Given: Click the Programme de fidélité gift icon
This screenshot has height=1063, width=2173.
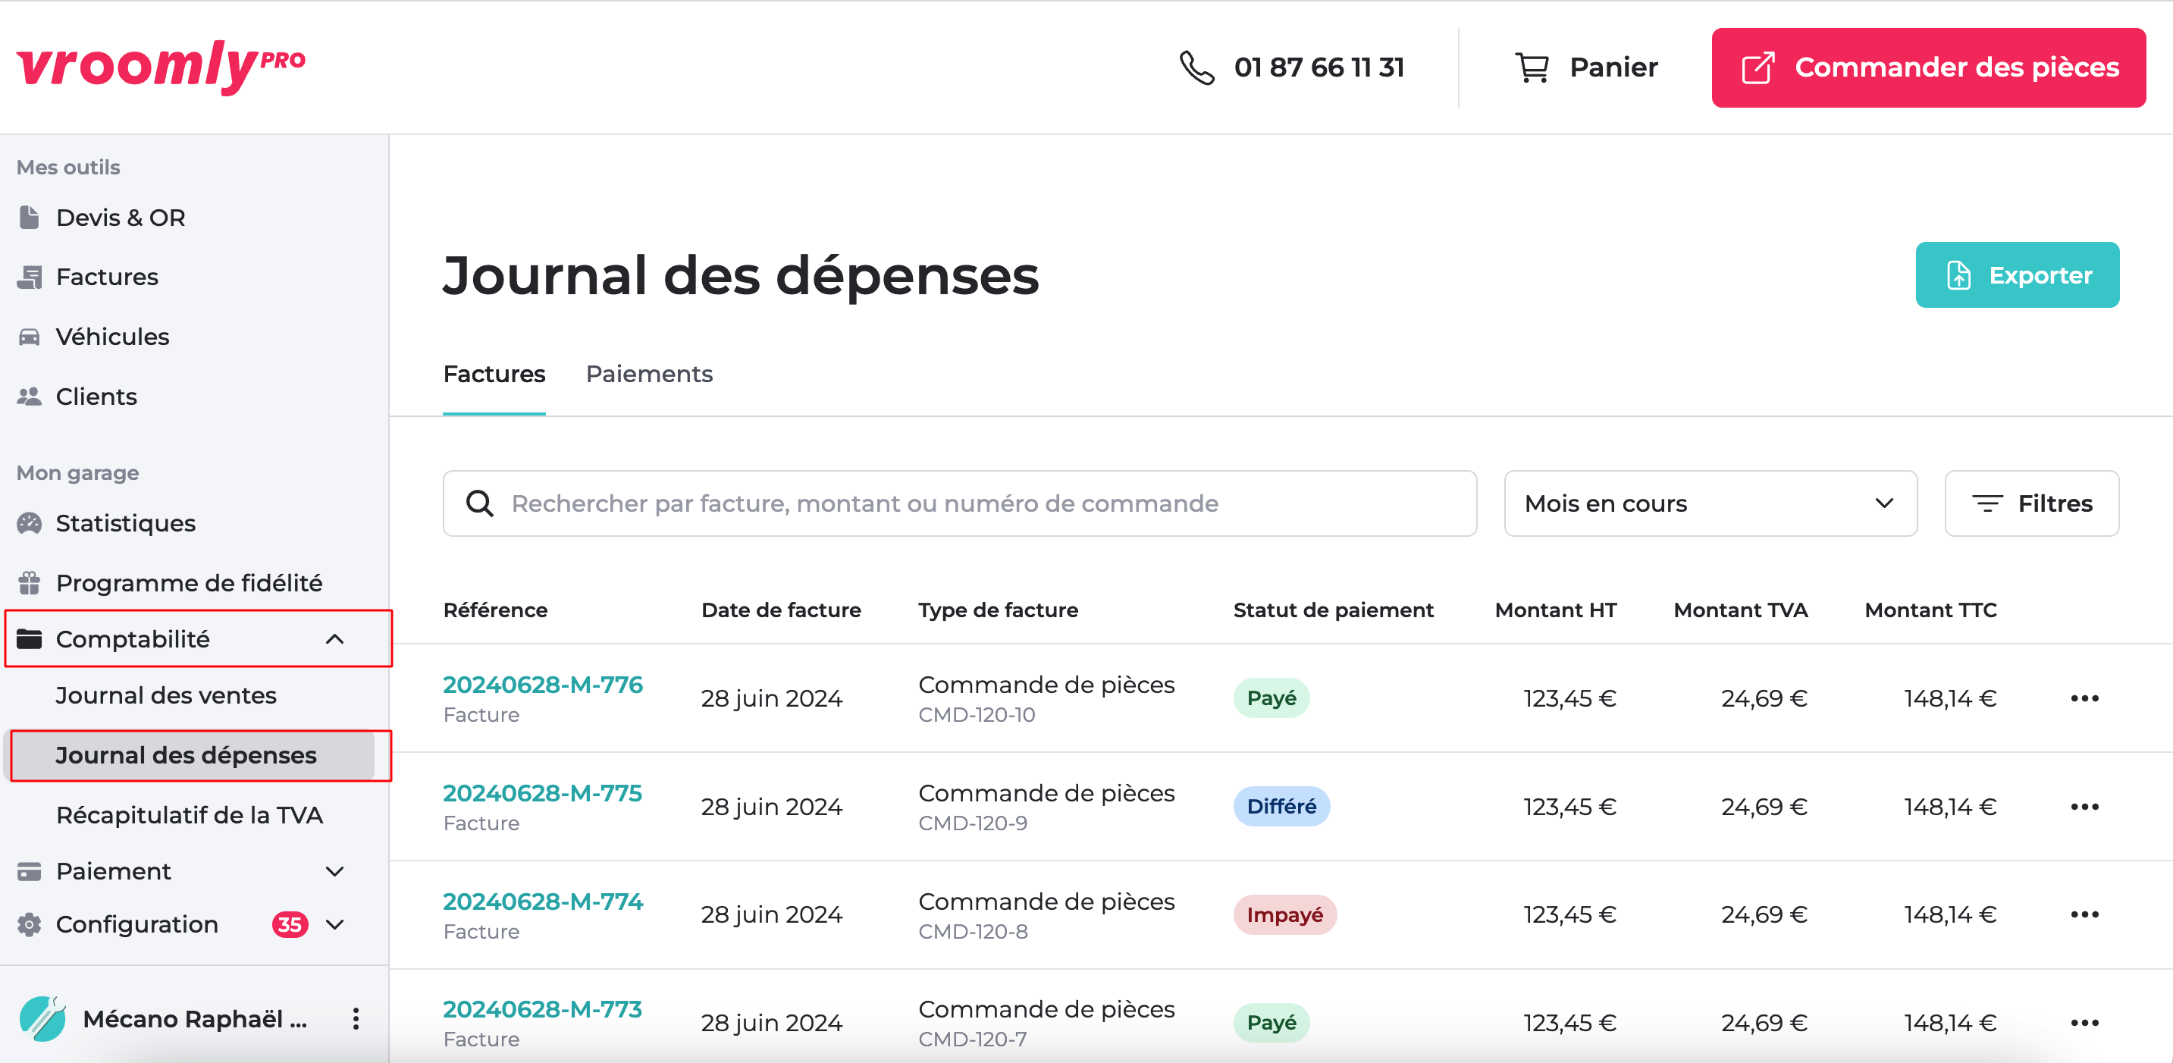Looking at the screenshot, I should pyautogui.click(x=30, y=583).
